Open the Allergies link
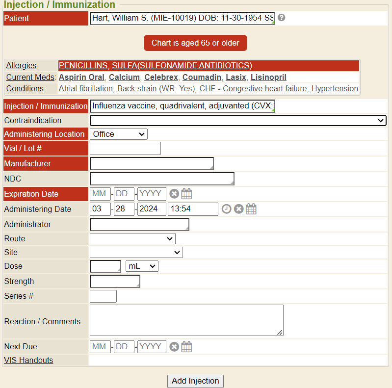 [22, 66]
